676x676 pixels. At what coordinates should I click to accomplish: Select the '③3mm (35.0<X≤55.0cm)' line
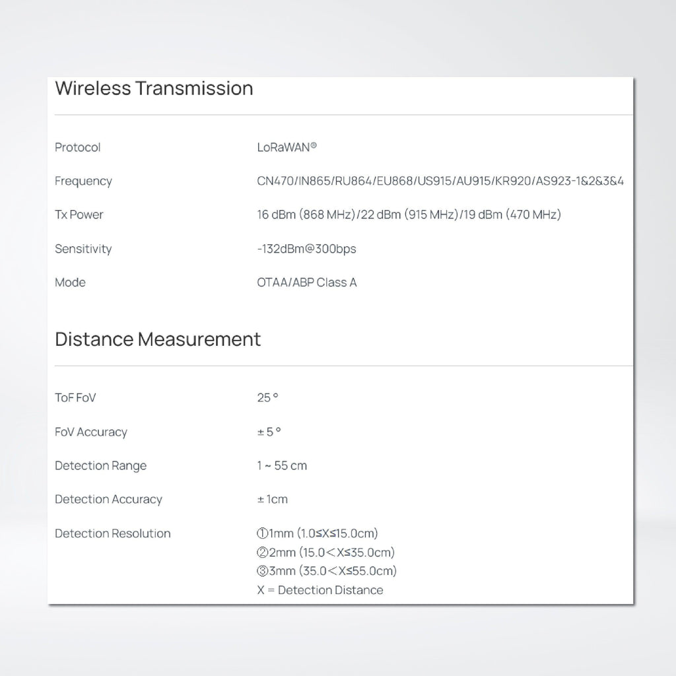point(327,571)
